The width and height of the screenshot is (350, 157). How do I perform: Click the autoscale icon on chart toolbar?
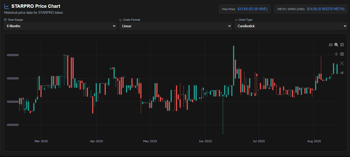tap(342, 63)
